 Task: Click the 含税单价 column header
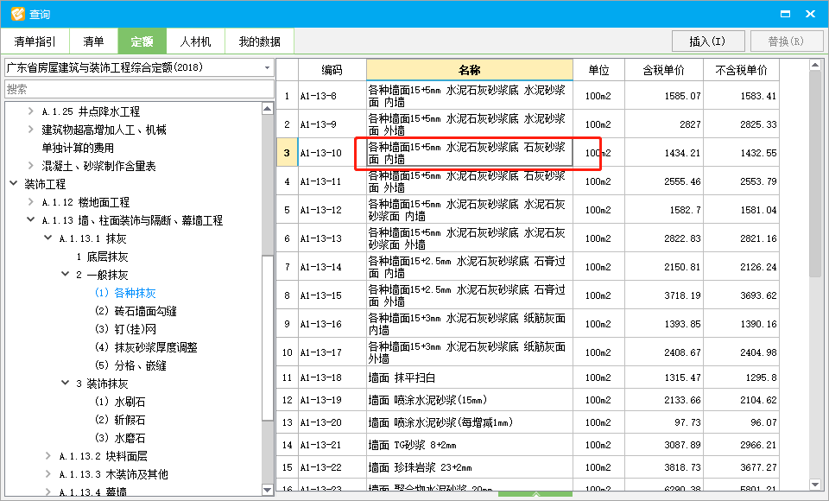coord(664,70)
